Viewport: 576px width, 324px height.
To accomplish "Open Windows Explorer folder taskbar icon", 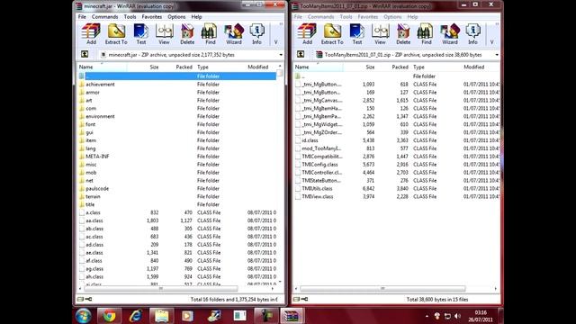I will tap(162, 316).
